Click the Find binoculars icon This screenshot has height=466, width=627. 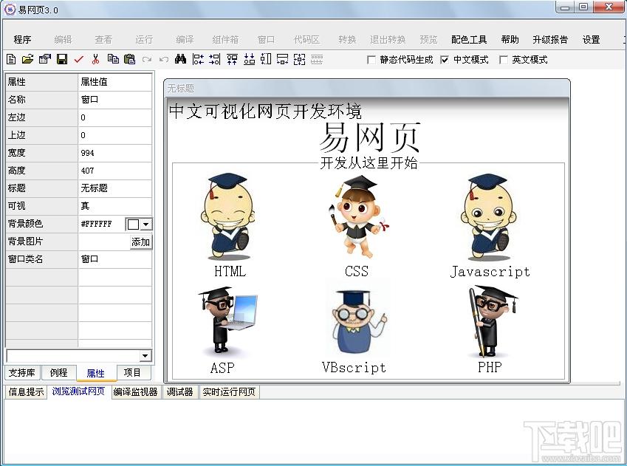tap(180, 60)
